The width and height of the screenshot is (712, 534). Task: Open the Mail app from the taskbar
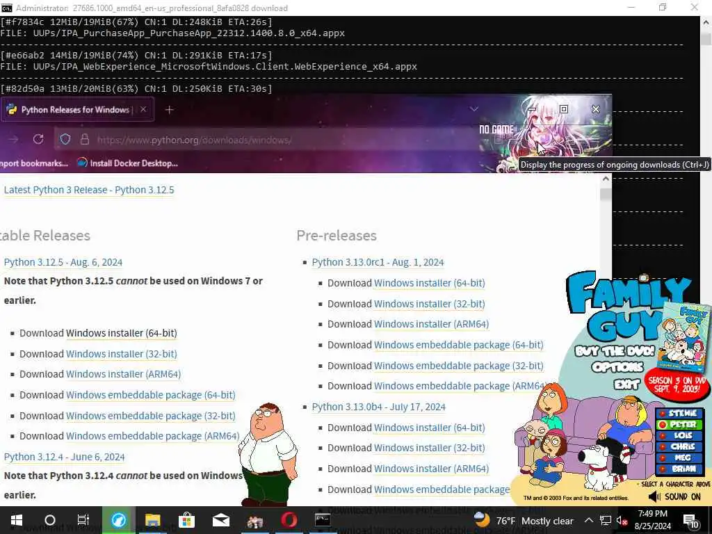point(220,520)
